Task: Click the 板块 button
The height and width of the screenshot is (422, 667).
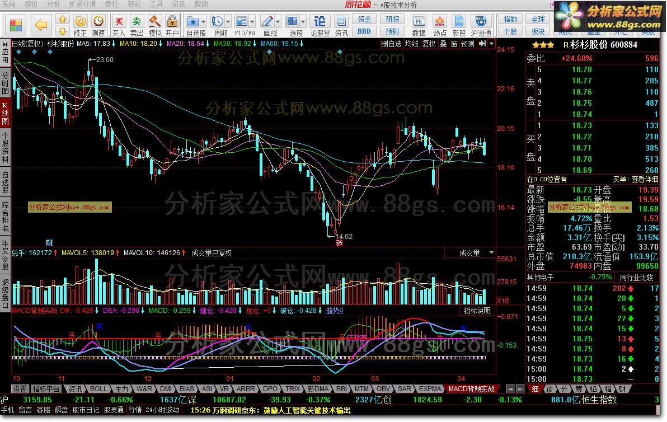Action: [538, 31]
